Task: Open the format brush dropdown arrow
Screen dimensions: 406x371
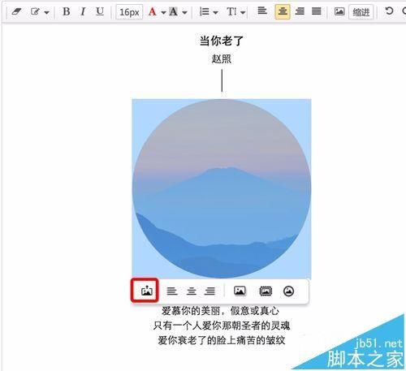Action: (x=46, y=12)
